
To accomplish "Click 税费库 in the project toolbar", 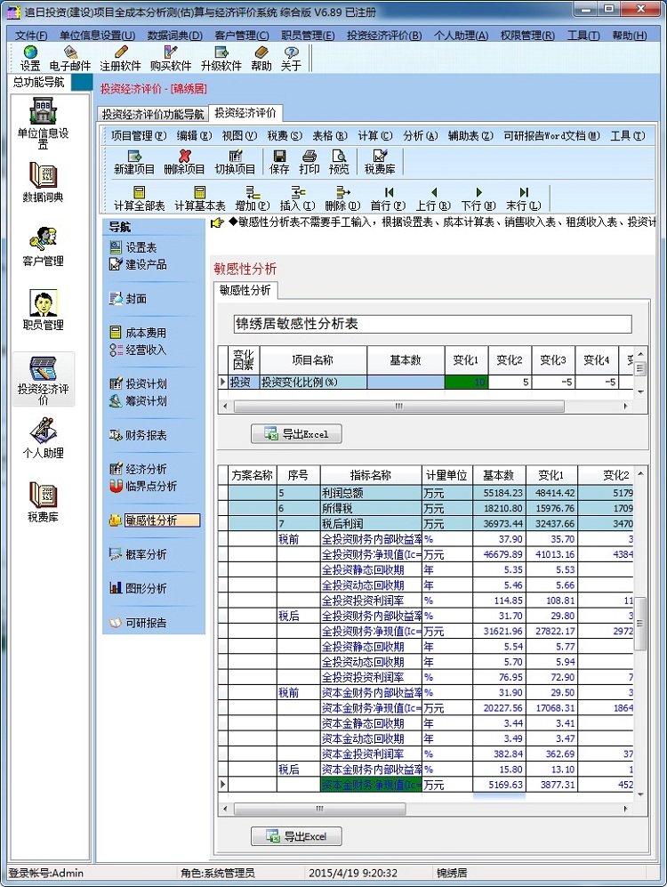I will (x=380, y=162).
